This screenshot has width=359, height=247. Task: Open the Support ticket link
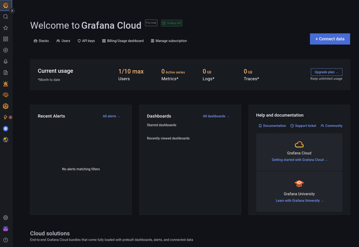tap(303, 126)
